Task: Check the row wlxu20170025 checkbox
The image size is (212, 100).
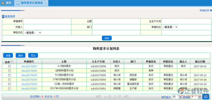Action: [10, 75]
